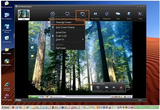The width and height of the screenshot is (160, 110).
Task: Choose Full Screen menu entry
Action: pyautogui.click(x=68, y=48)
